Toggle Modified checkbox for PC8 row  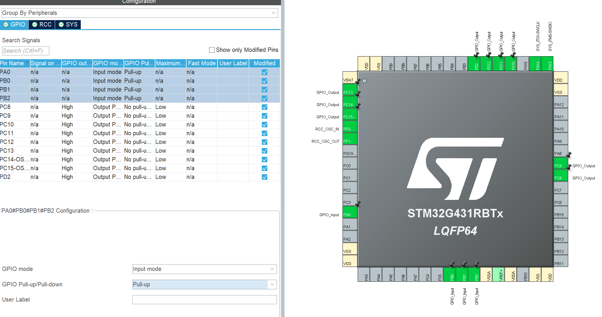(264, 107)
